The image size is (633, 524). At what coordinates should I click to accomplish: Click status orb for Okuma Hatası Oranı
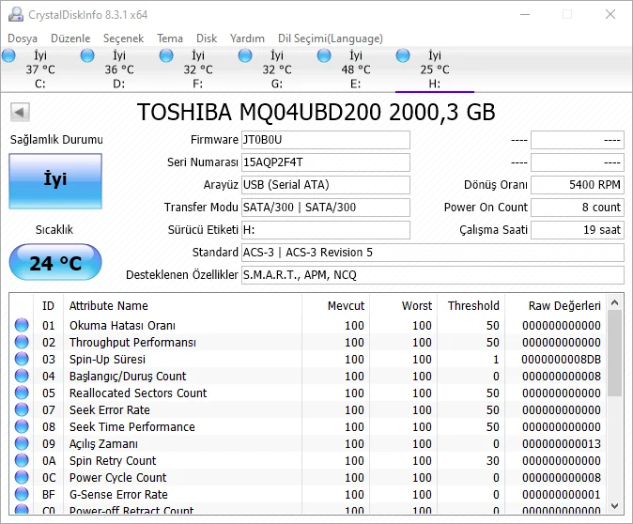coord(21,326)
